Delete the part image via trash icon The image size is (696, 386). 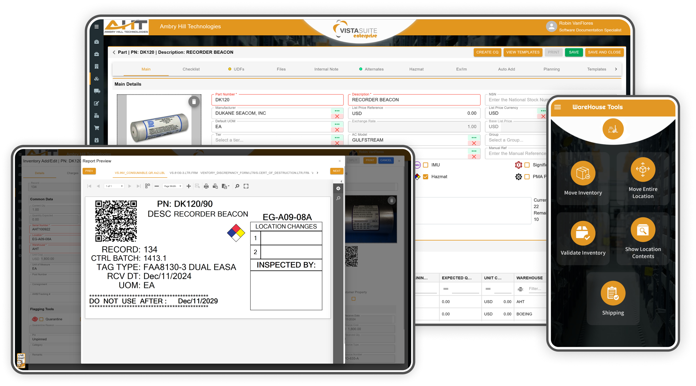(x=194, y=102)
